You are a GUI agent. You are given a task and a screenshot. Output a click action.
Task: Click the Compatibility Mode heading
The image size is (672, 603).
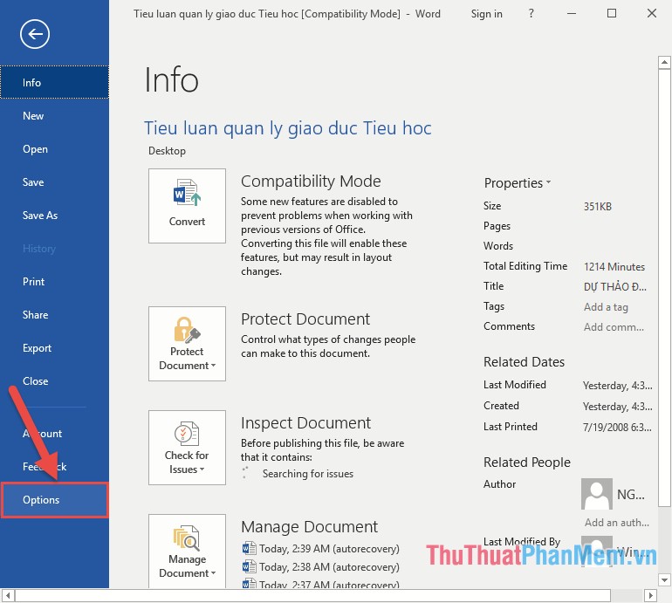pos(311,182)
